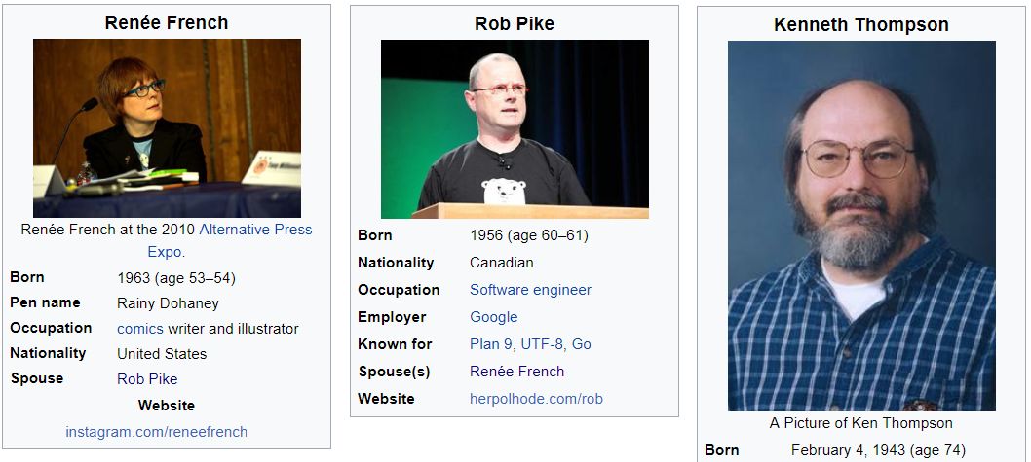Open the Plan 9 link
Image resolution: width=1031 pixels, height=462 pixels.
(492, 344)
